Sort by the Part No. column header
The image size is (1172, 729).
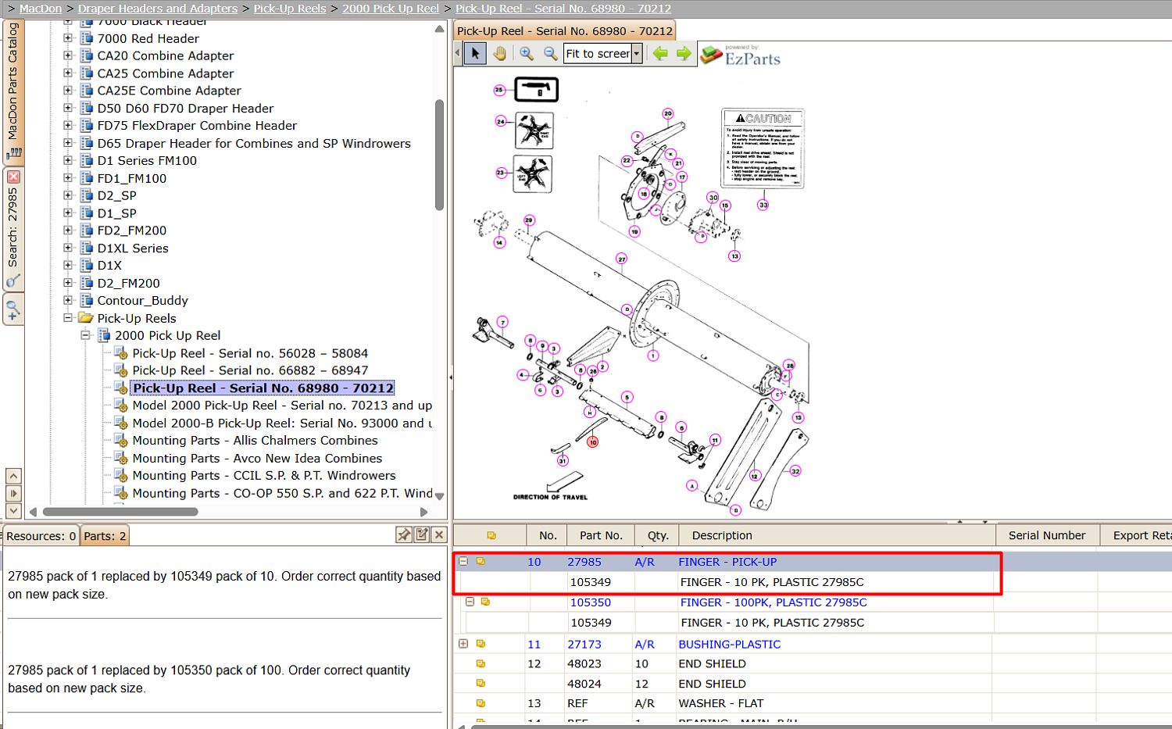(x=601, y=535)
